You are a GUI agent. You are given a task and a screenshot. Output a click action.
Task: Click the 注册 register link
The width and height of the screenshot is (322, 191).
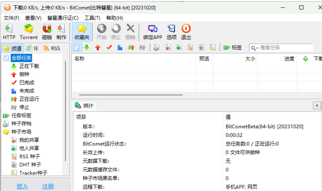[48, 186]
